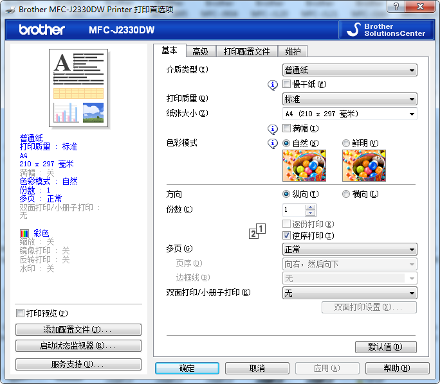Click the 210 x 297 毫米 summary text
The width and height of the screenshot is (440, 384).
[46, 164]
